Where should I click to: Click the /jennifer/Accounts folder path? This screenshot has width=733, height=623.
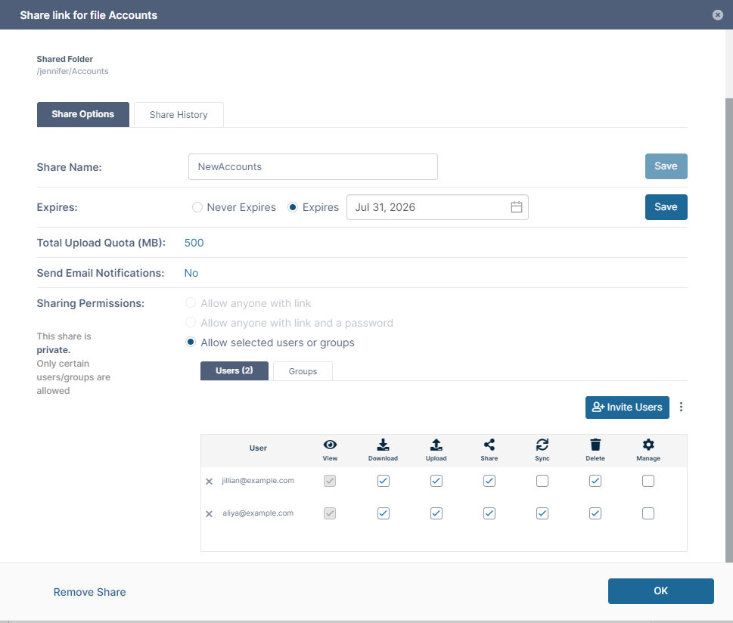point(73,71)
